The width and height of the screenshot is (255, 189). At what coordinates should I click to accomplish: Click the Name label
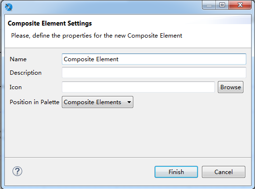click(x=18, y=59)
